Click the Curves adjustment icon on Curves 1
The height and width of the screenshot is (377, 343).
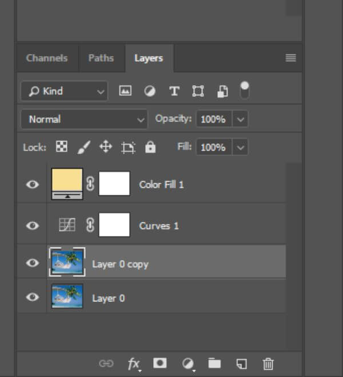click(x=67, y=225)
